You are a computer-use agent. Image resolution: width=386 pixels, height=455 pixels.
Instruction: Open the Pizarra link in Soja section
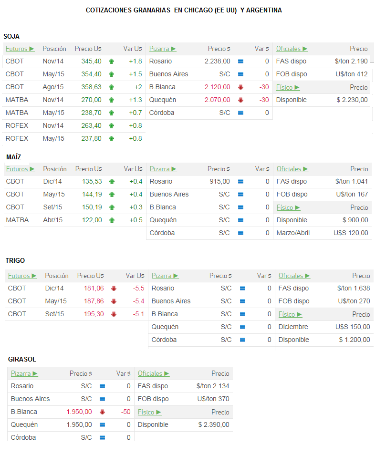(x=163, y=49)
